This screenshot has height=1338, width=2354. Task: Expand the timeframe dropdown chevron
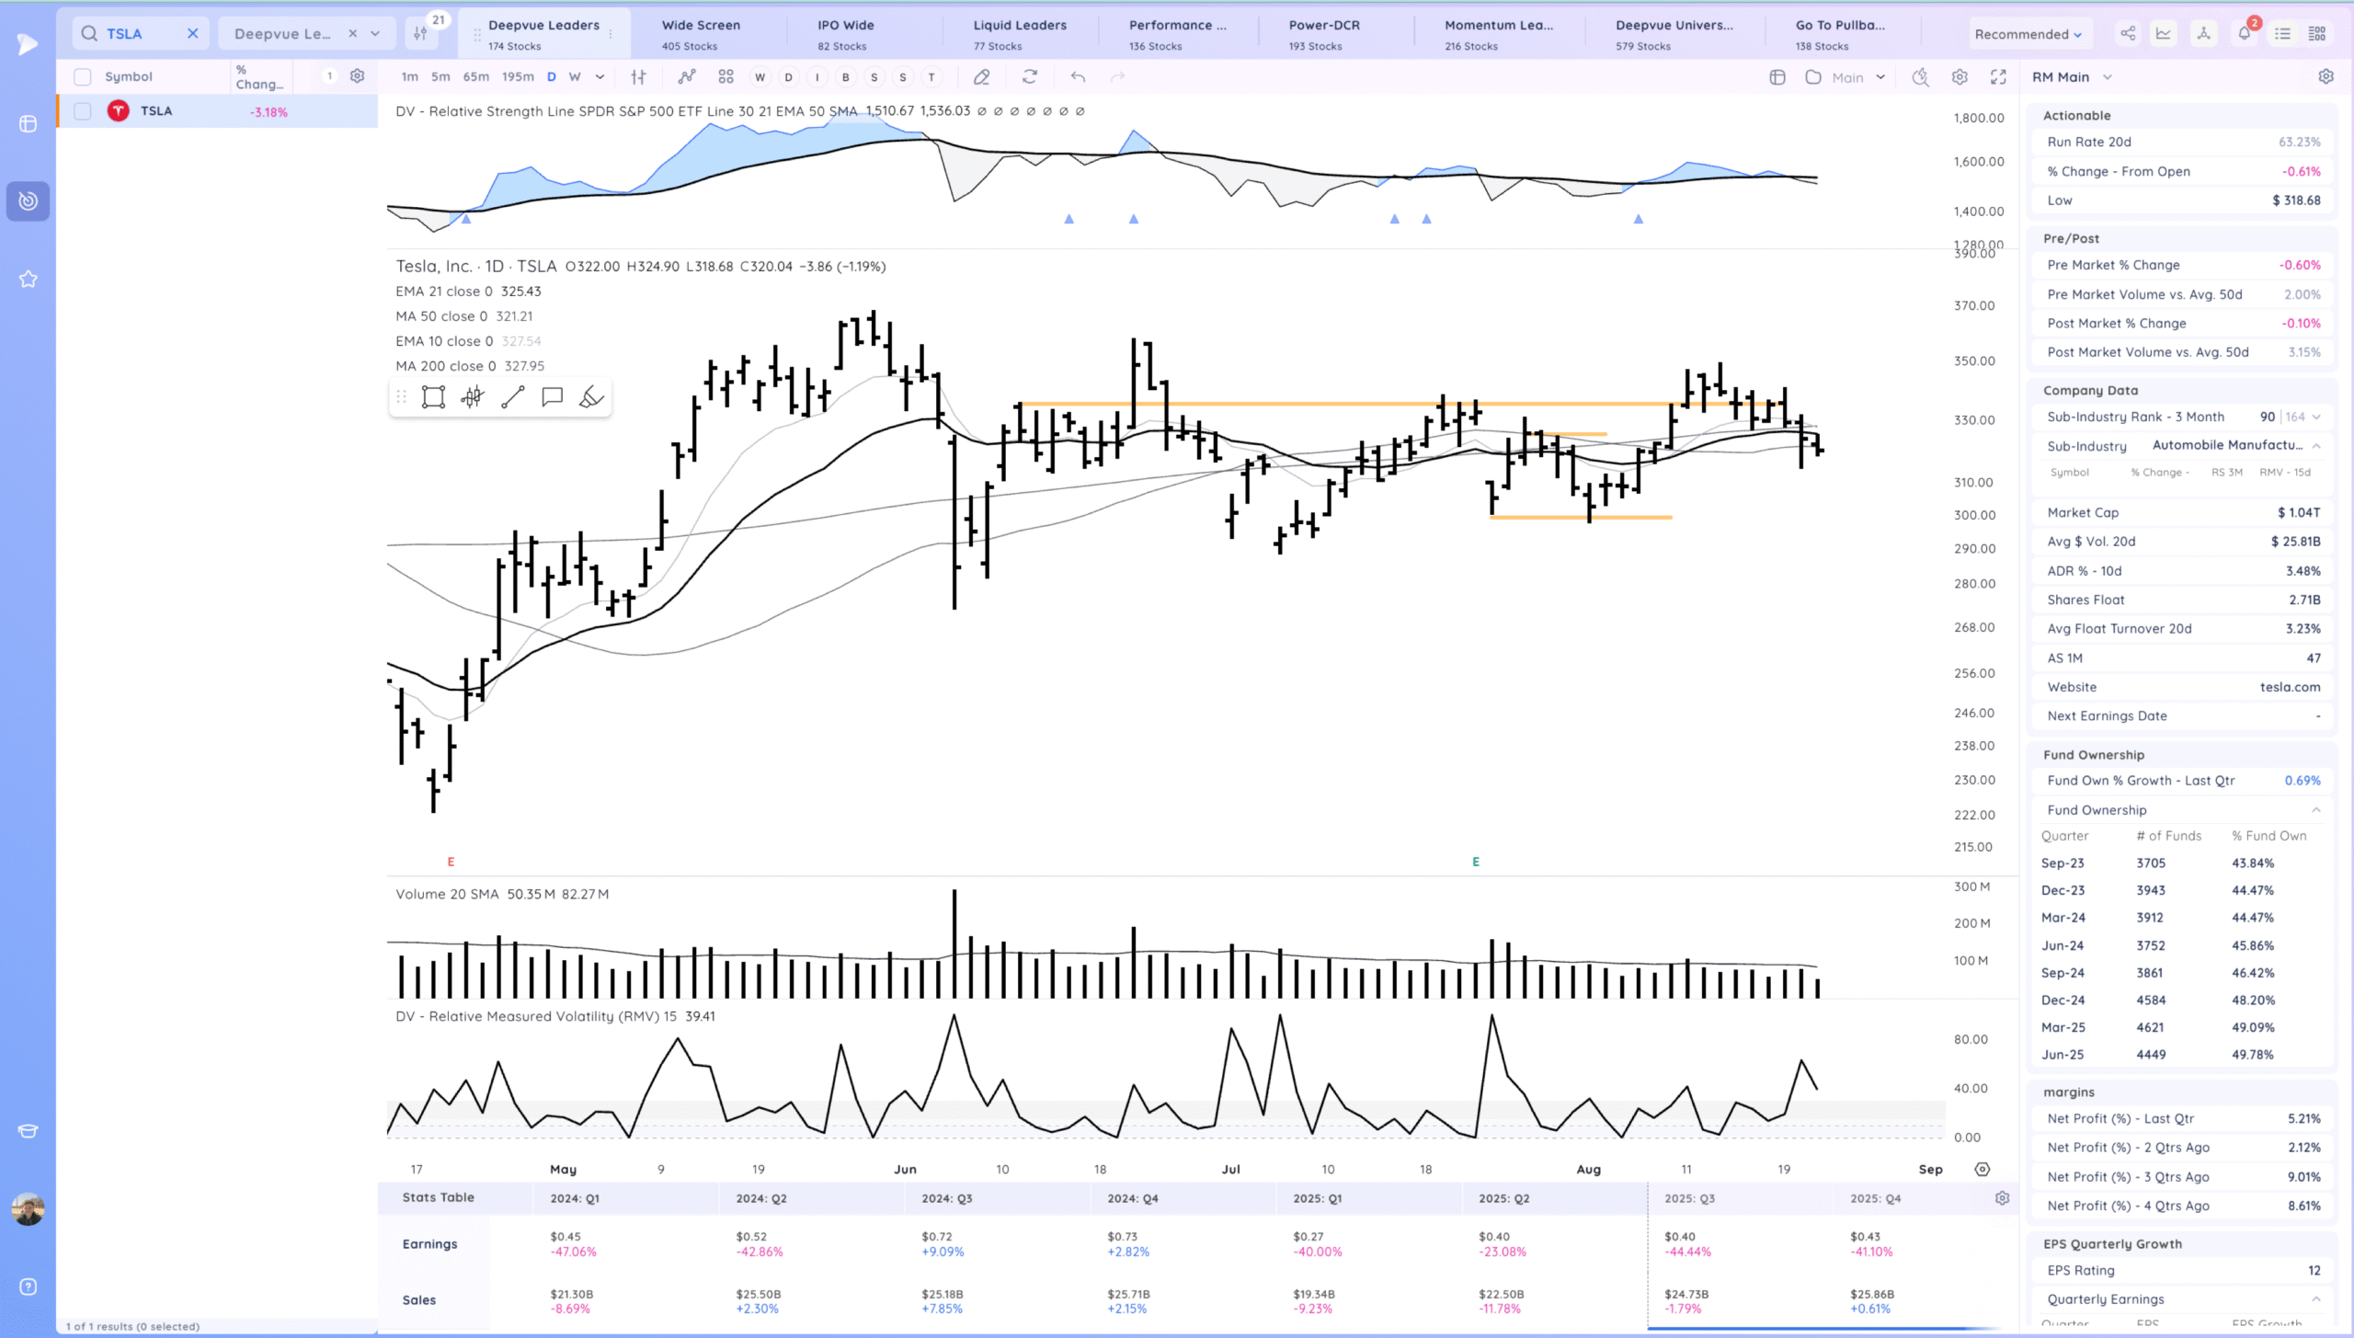(600, 76)
